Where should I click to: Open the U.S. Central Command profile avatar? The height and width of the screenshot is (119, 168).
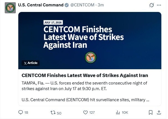[10, 8]
